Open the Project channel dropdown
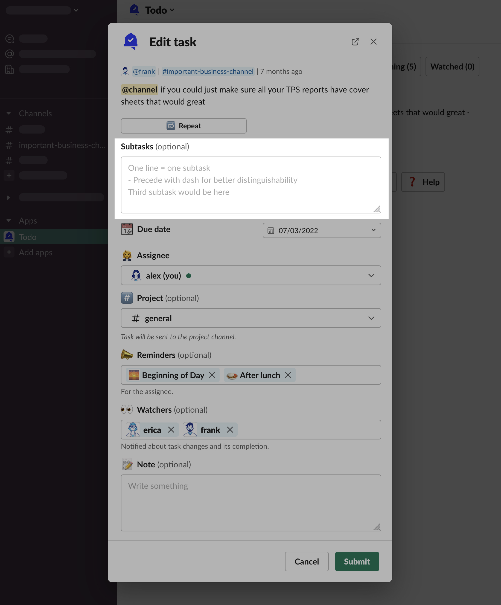The width and height of the screenshot is (501, 605). click(251, 318)
